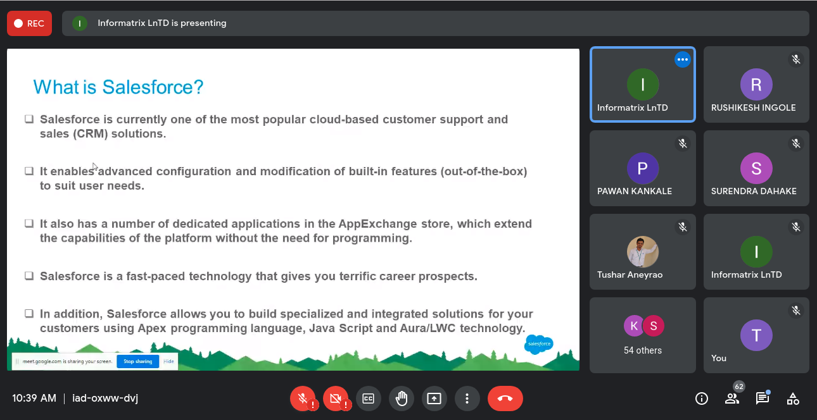Image resolution: width=817 pixels, height=420 pixels.
Task: Open present now screen share button
Action: [x=434, y=398]
